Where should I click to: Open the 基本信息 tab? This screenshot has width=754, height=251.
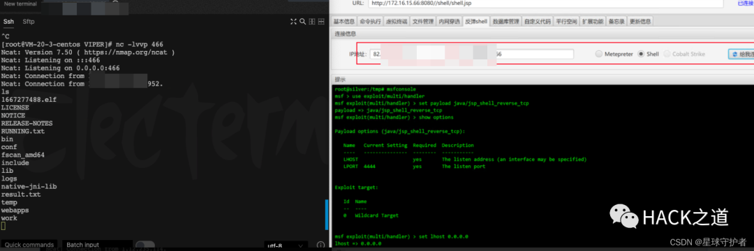point(343,21)
